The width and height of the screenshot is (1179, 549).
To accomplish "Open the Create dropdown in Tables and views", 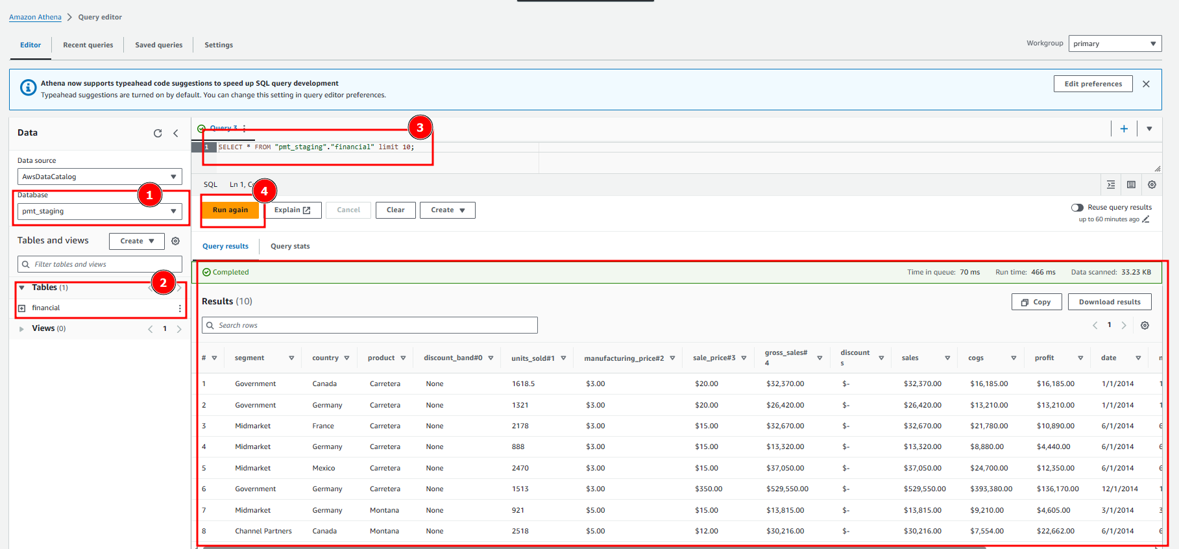I will pyautogui.click(x=137, y=241).
